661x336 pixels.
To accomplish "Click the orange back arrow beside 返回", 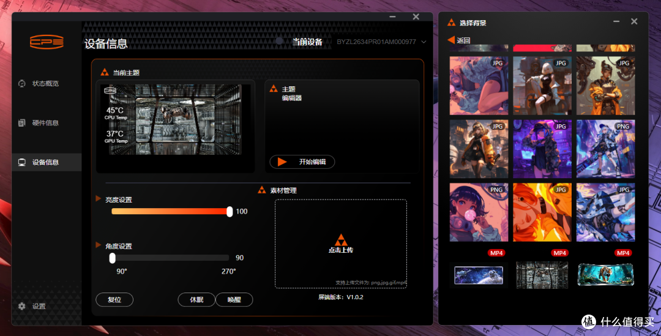I will [x=451, y=40].
